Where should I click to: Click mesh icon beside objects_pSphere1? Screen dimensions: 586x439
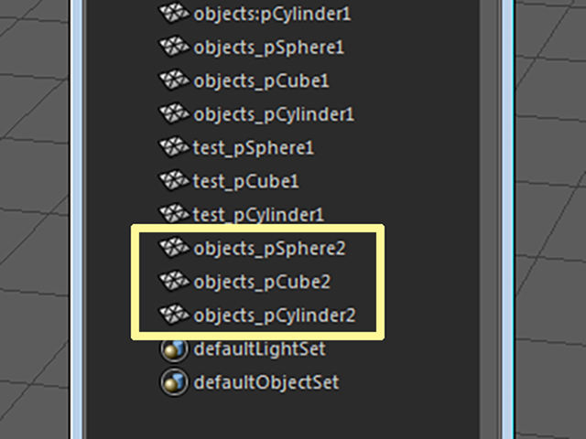click(174, 47)
